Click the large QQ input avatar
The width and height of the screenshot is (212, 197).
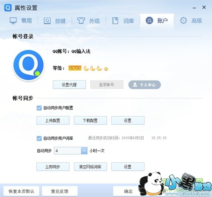(28, 66)
